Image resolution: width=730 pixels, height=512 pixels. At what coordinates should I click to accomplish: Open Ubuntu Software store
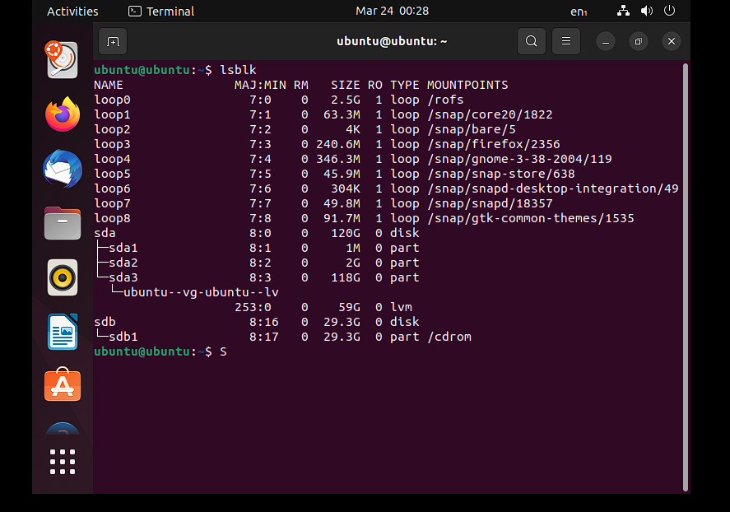pyautogui.click(x=63, y=385)
